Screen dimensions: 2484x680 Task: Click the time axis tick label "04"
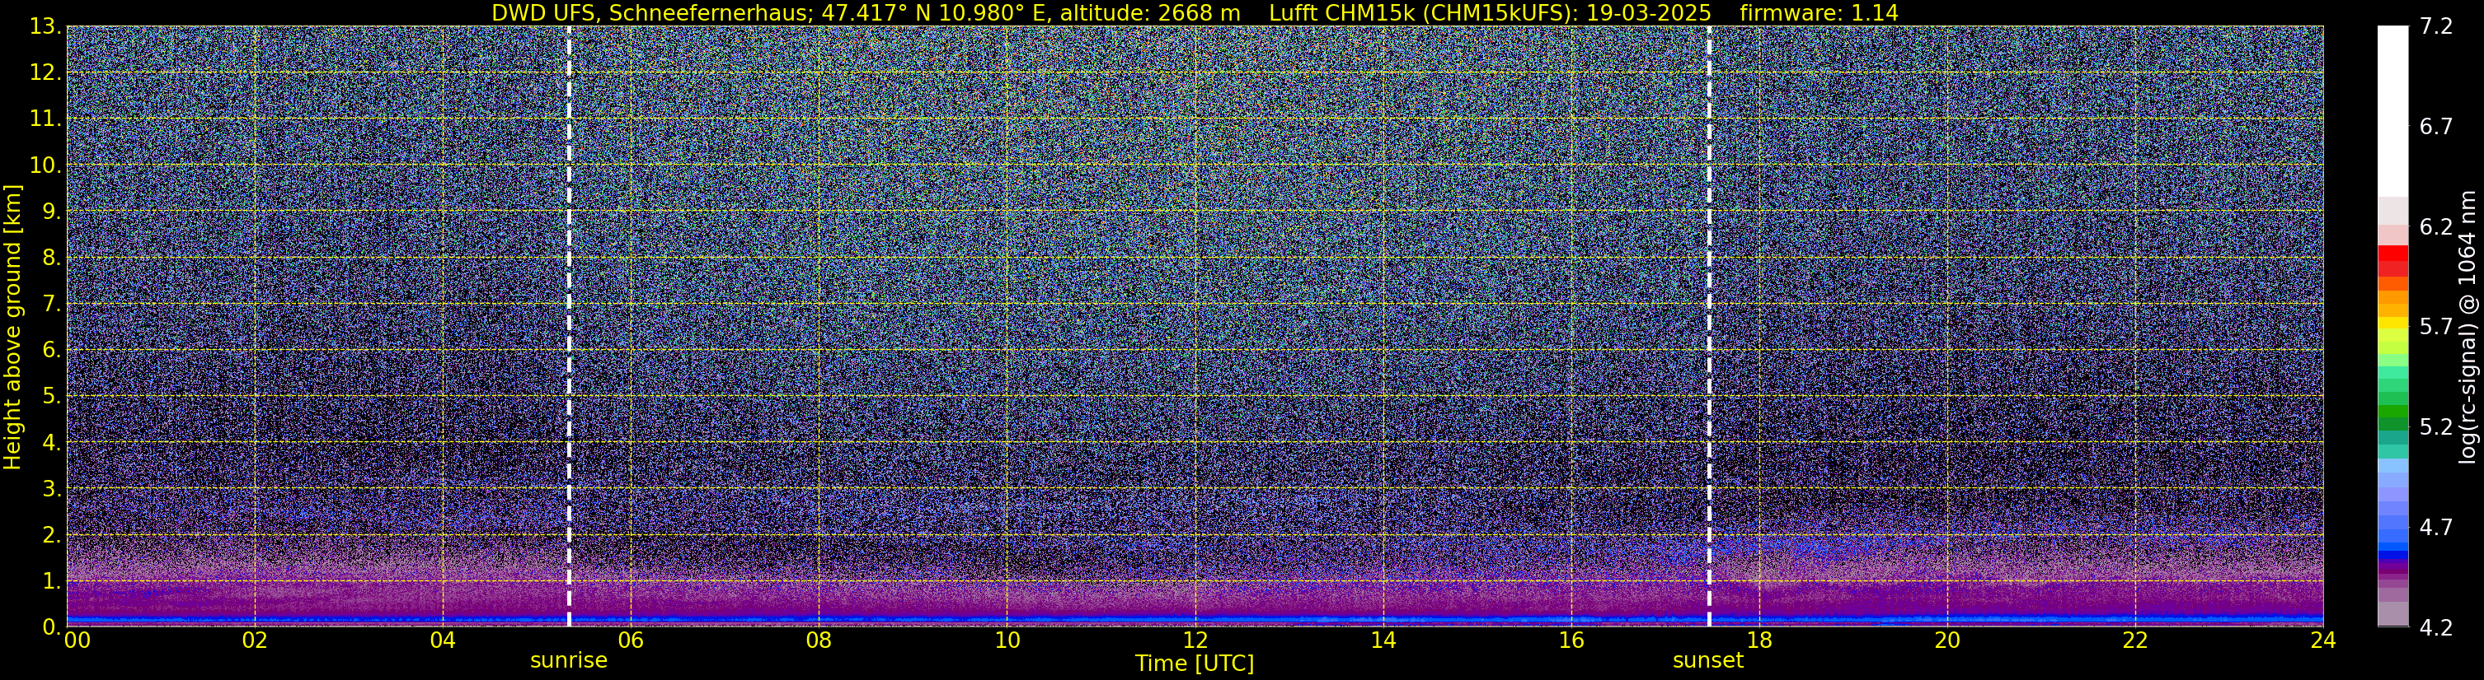443,640
